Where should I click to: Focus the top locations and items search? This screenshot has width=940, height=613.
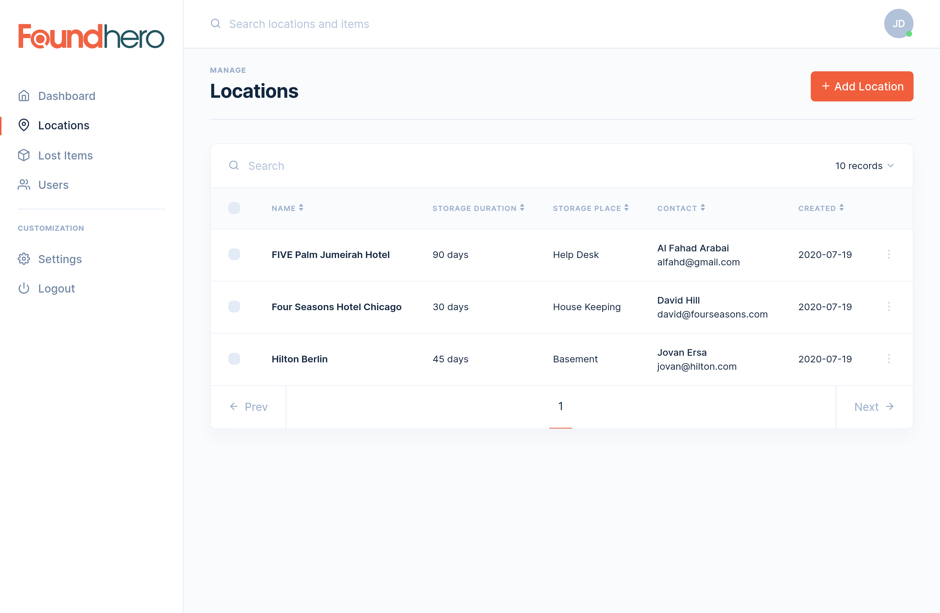coord(299,24)
